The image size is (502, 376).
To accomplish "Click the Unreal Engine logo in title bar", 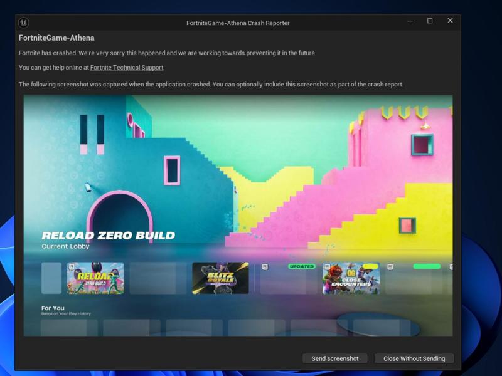I will point(24,23).
